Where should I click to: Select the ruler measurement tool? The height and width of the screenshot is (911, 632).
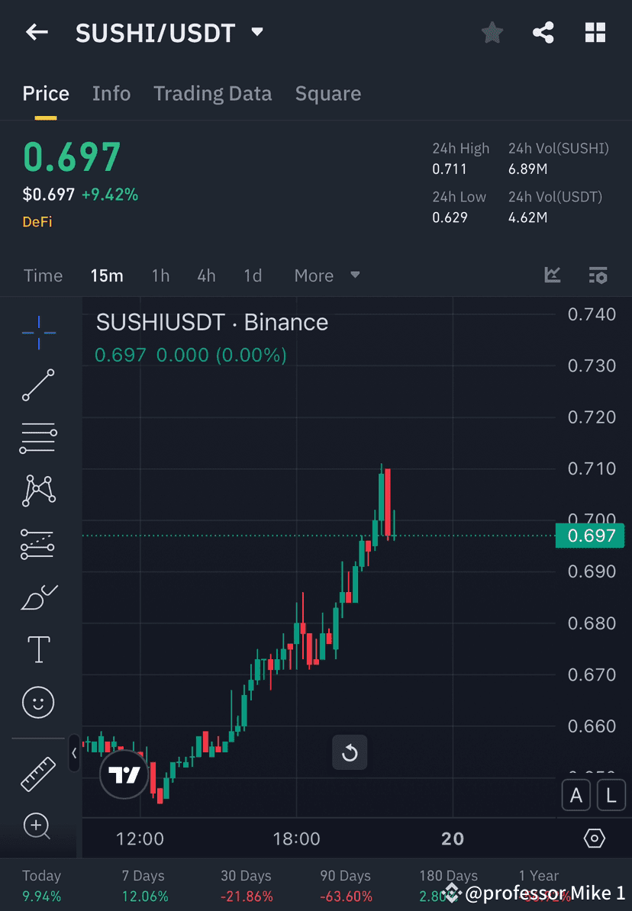coord(38,773)
